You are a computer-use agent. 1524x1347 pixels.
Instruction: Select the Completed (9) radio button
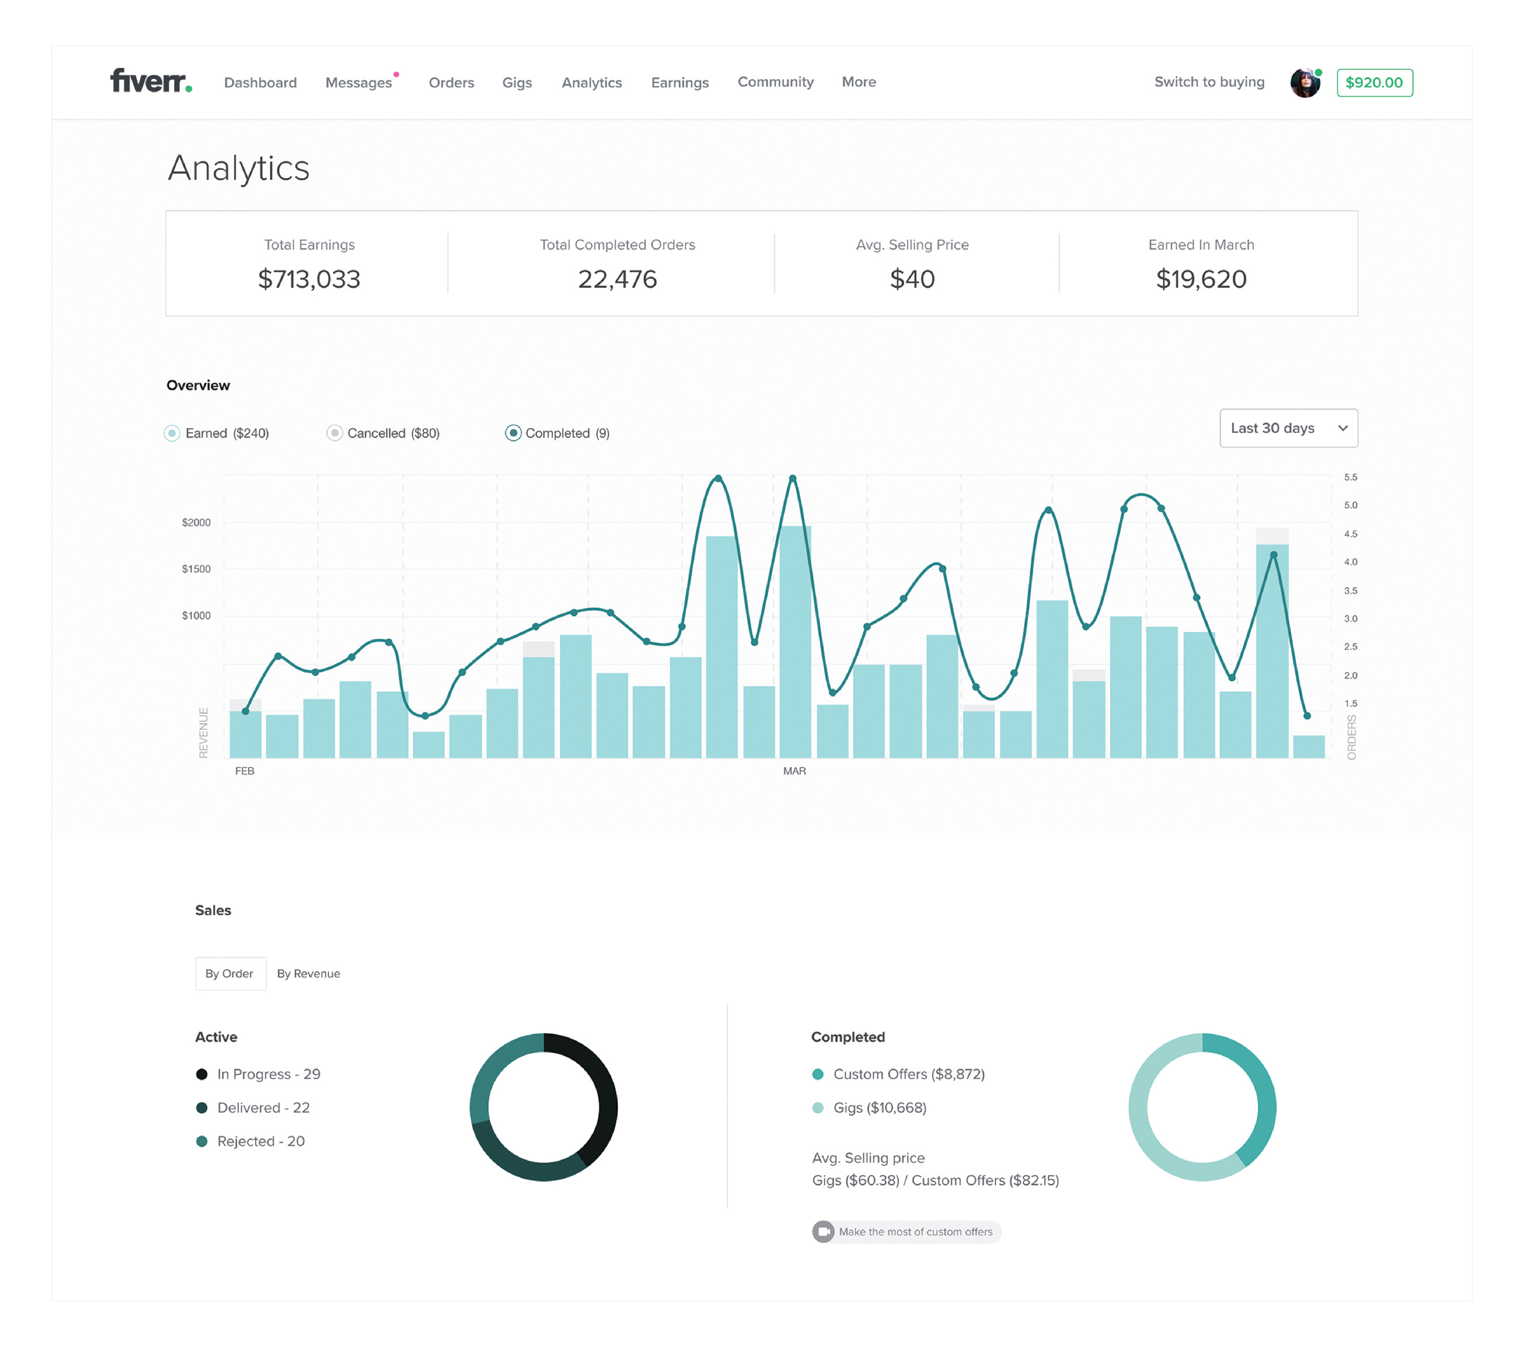coord(513,433)
